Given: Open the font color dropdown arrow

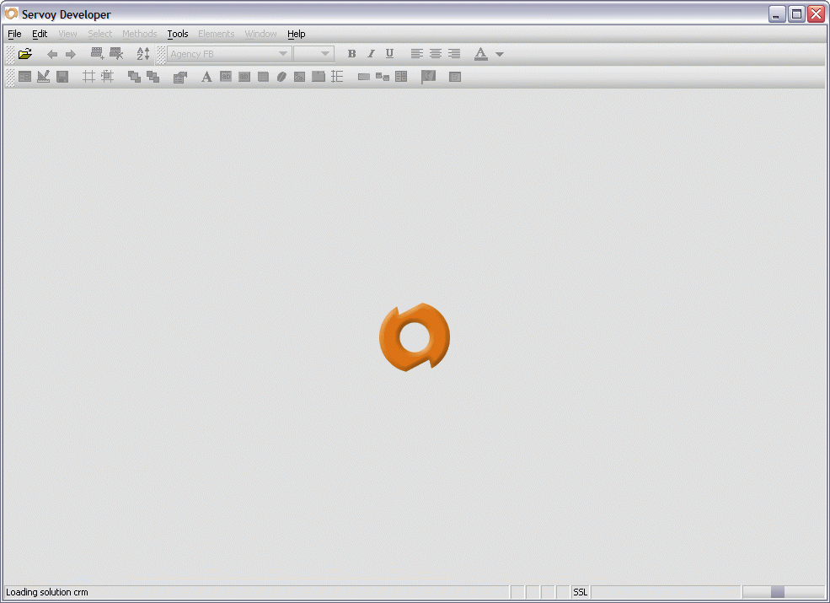Looking at the screenshot, I should [x=499, y=53].
